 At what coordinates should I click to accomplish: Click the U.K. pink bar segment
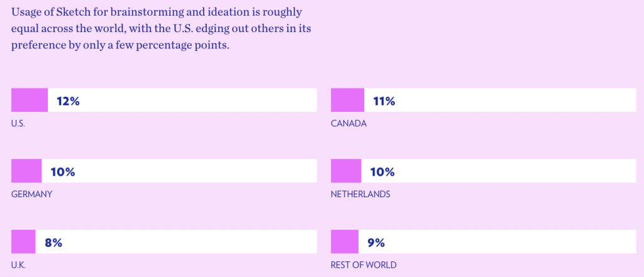pyautogui.click(x=23, y=242)
